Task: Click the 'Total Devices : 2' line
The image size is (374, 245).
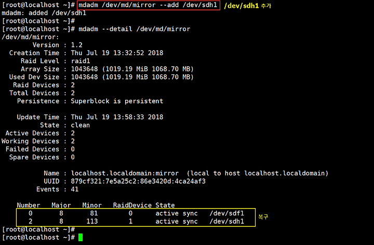Action: [x=42, y=93]
